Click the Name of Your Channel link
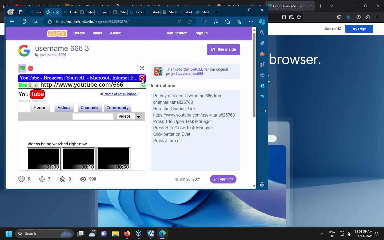Screen dimensions: 384x240 (121, 94)
